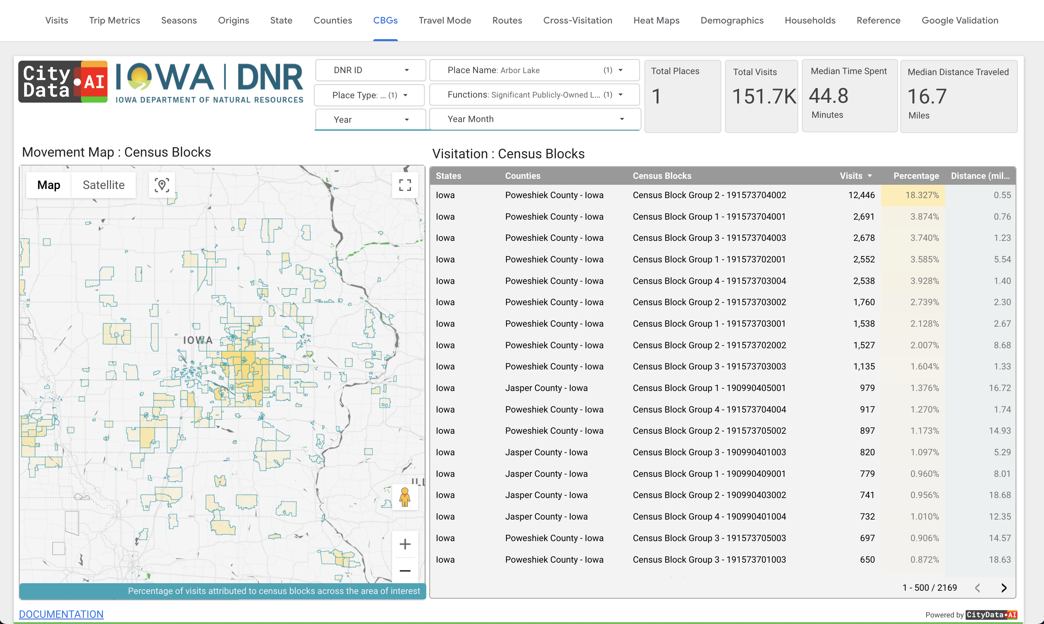Select the CBGs tab
Viewport: 1044px width, 624px height.
tap(385, 20)
